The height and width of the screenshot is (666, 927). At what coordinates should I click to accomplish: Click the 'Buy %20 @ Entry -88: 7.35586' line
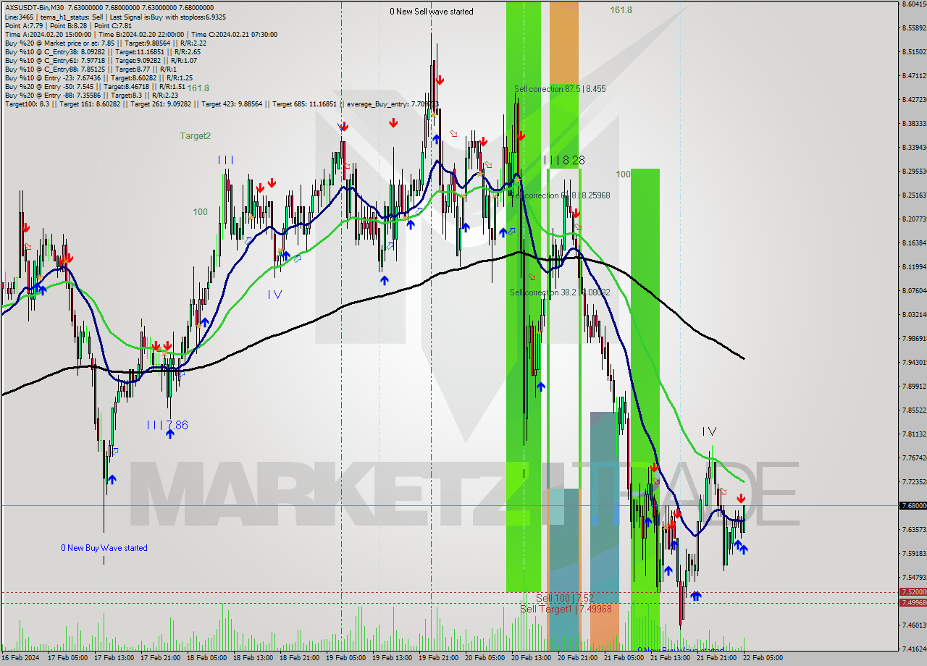click(91, 95)
